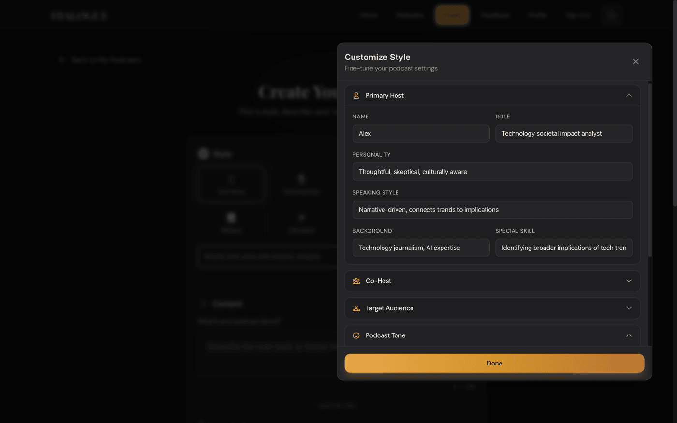Click the Target Audience section title
This screenshot has width=677, height=423.
(389, 308)
